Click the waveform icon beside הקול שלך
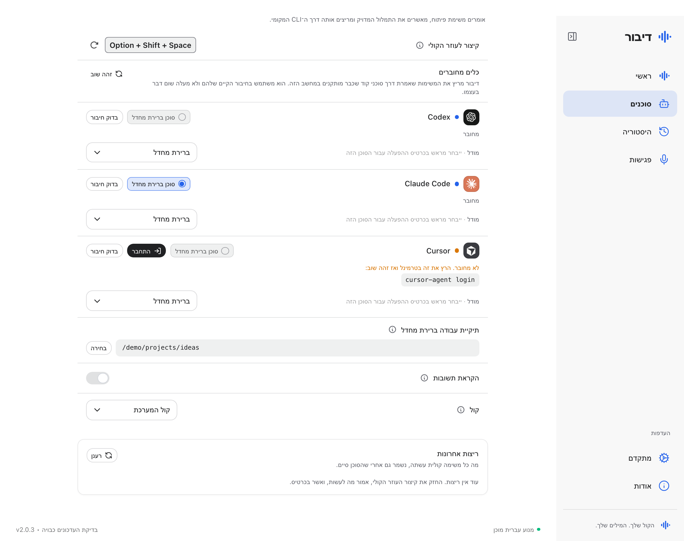 (665, 525)
